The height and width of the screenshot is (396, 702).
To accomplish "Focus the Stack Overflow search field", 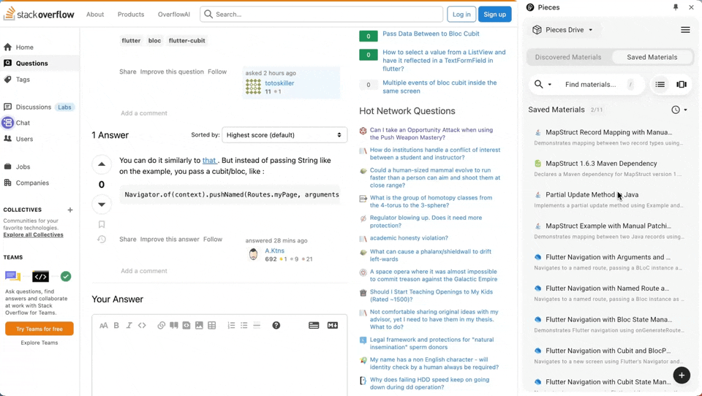I will pos(322,15).
